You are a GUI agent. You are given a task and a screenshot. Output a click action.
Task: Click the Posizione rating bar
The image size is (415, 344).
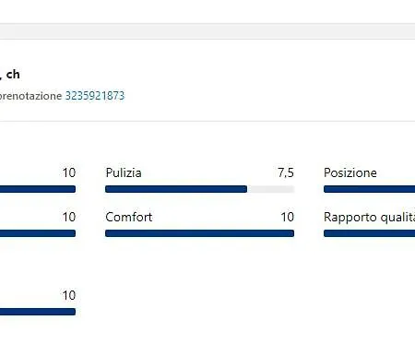tap(369, 189)
